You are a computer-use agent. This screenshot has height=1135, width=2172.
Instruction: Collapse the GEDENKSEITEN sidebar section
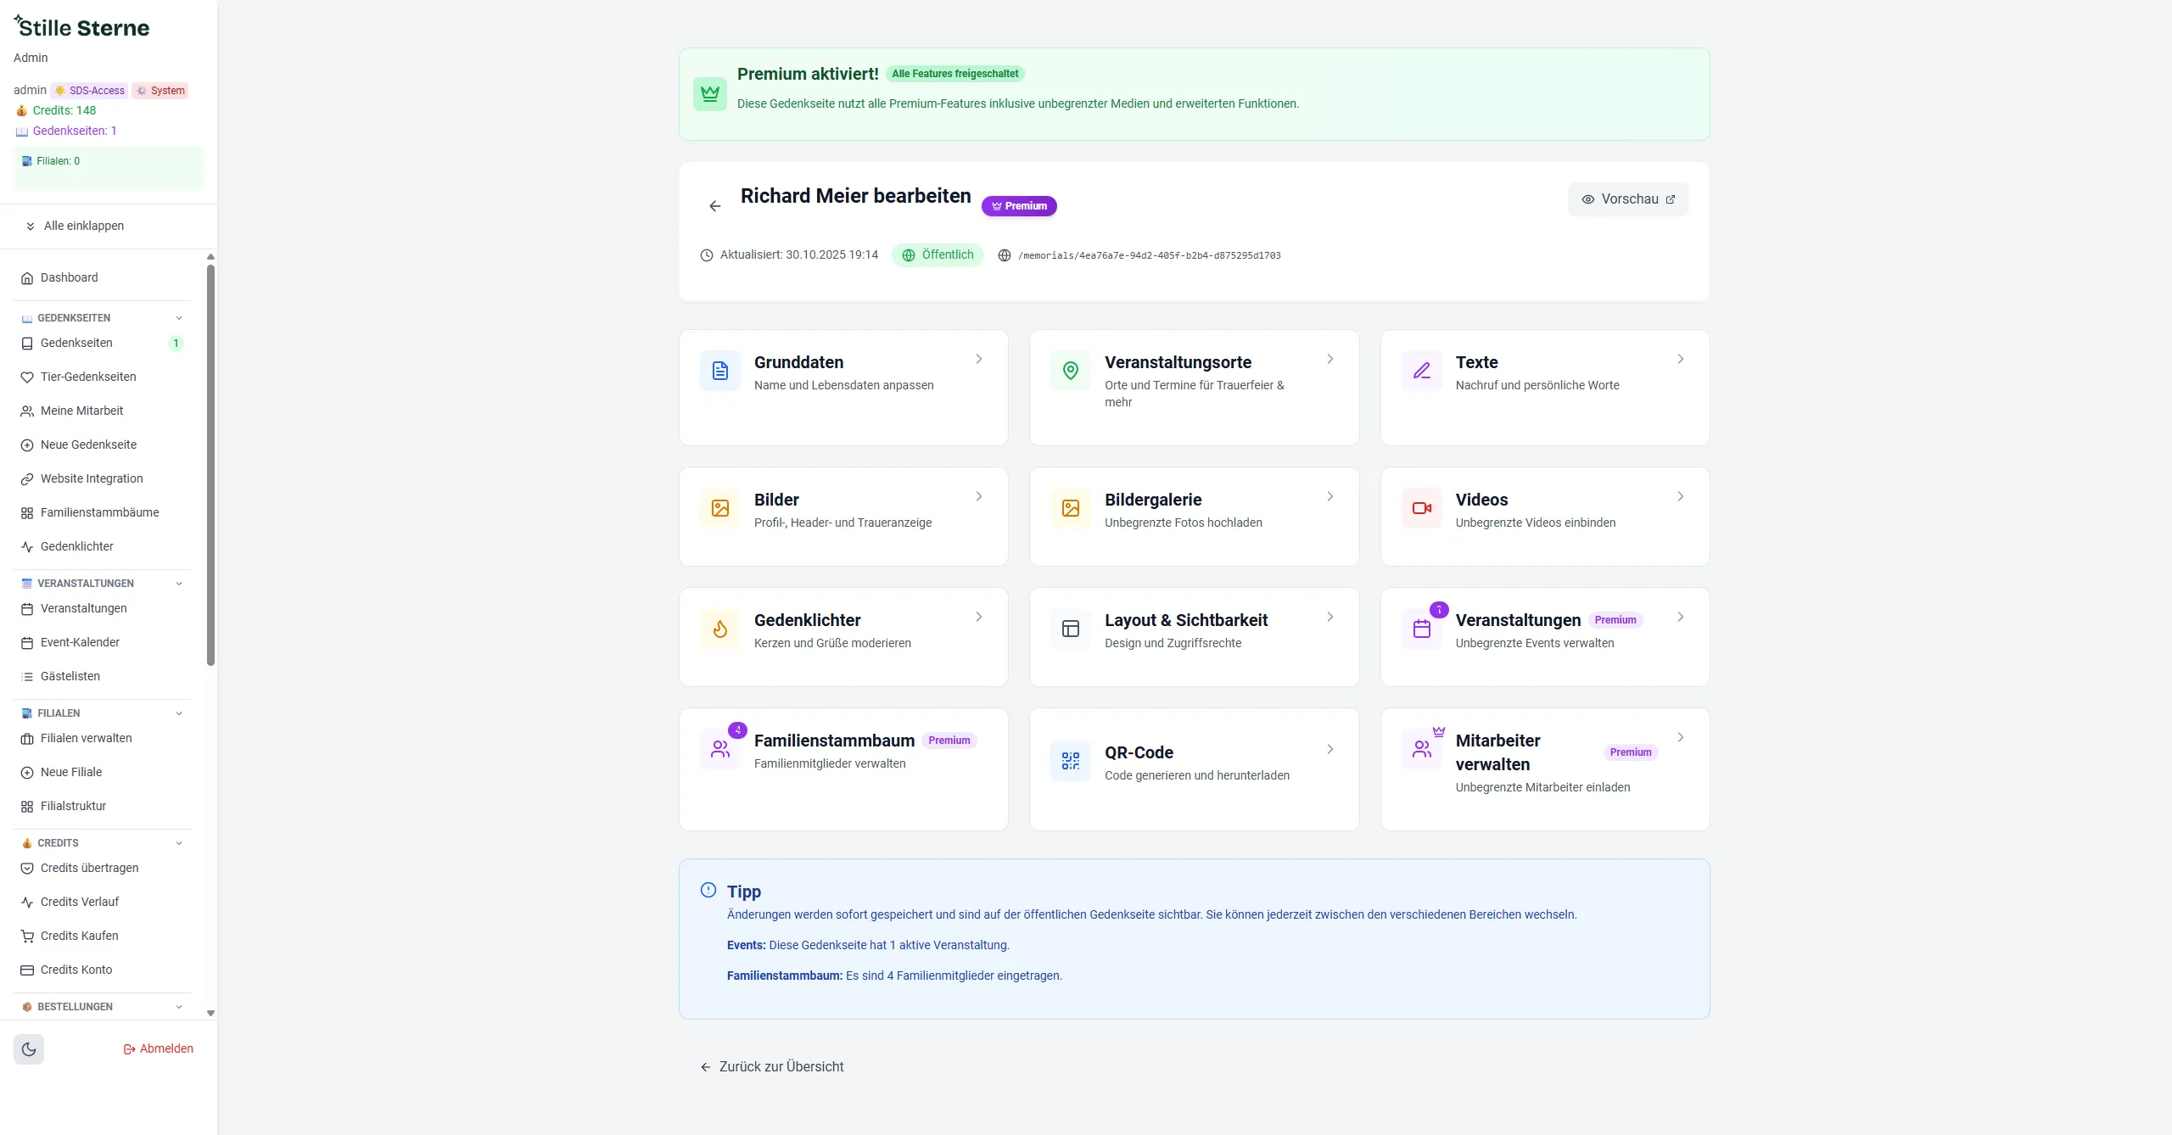pos(179,318)
